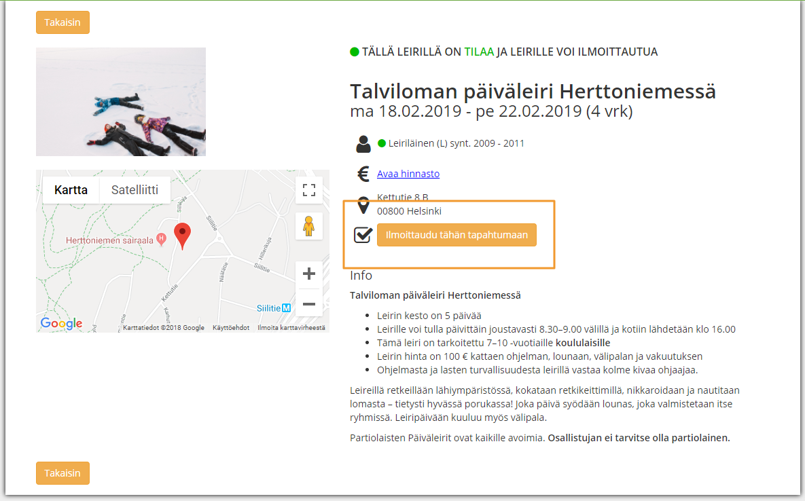The width and height of the screenshot is (805, 501).
Task: Select the Kartta map view tab
Action: click(71, 189)
